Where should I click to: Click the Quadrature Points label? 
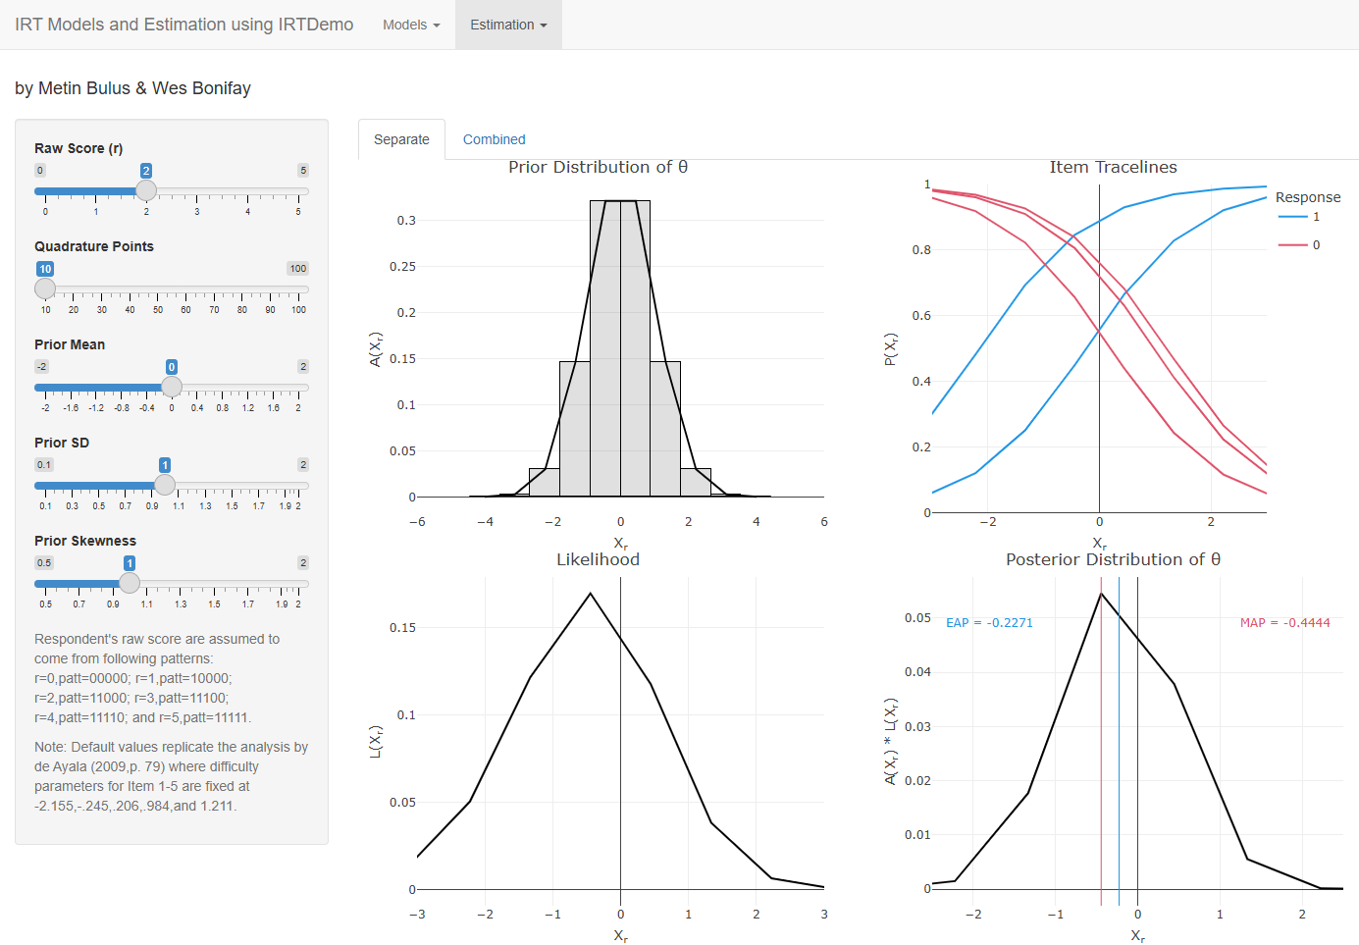pos(94,246)
